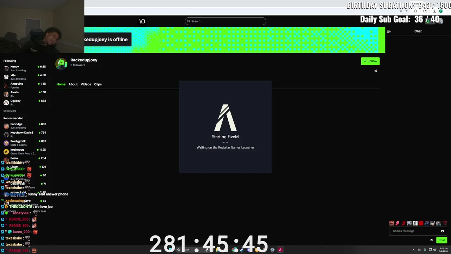Click the volume icon in system tray
The height and width of the screenshot is (254, 451).
pyautogui.click(x=435, y=250)
